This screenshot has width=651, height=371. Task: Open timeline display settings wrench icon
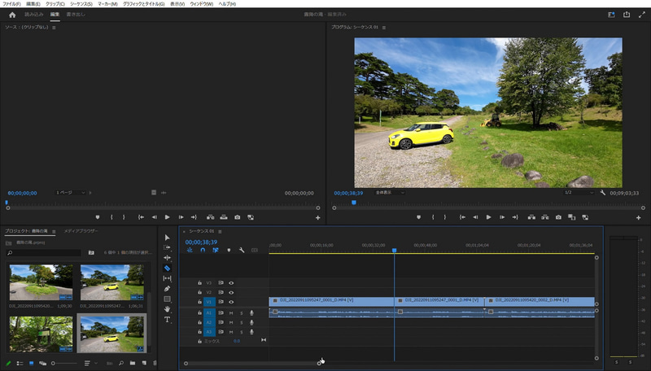click(242, 251)
